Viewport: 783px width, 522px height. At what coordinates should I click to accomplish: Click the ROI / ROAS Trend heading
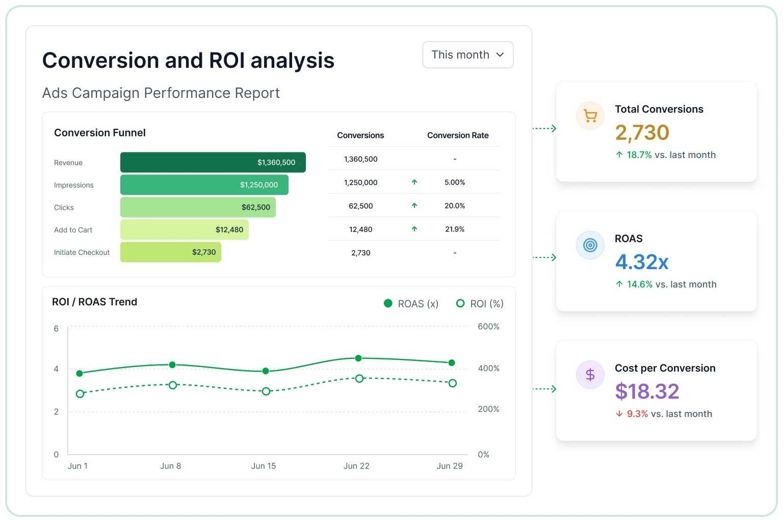coord(95,302)
